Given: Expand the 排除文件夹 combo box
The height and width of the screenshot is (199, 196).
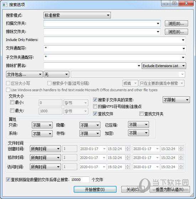Looking at the screenshot, I should click(158, 32).
